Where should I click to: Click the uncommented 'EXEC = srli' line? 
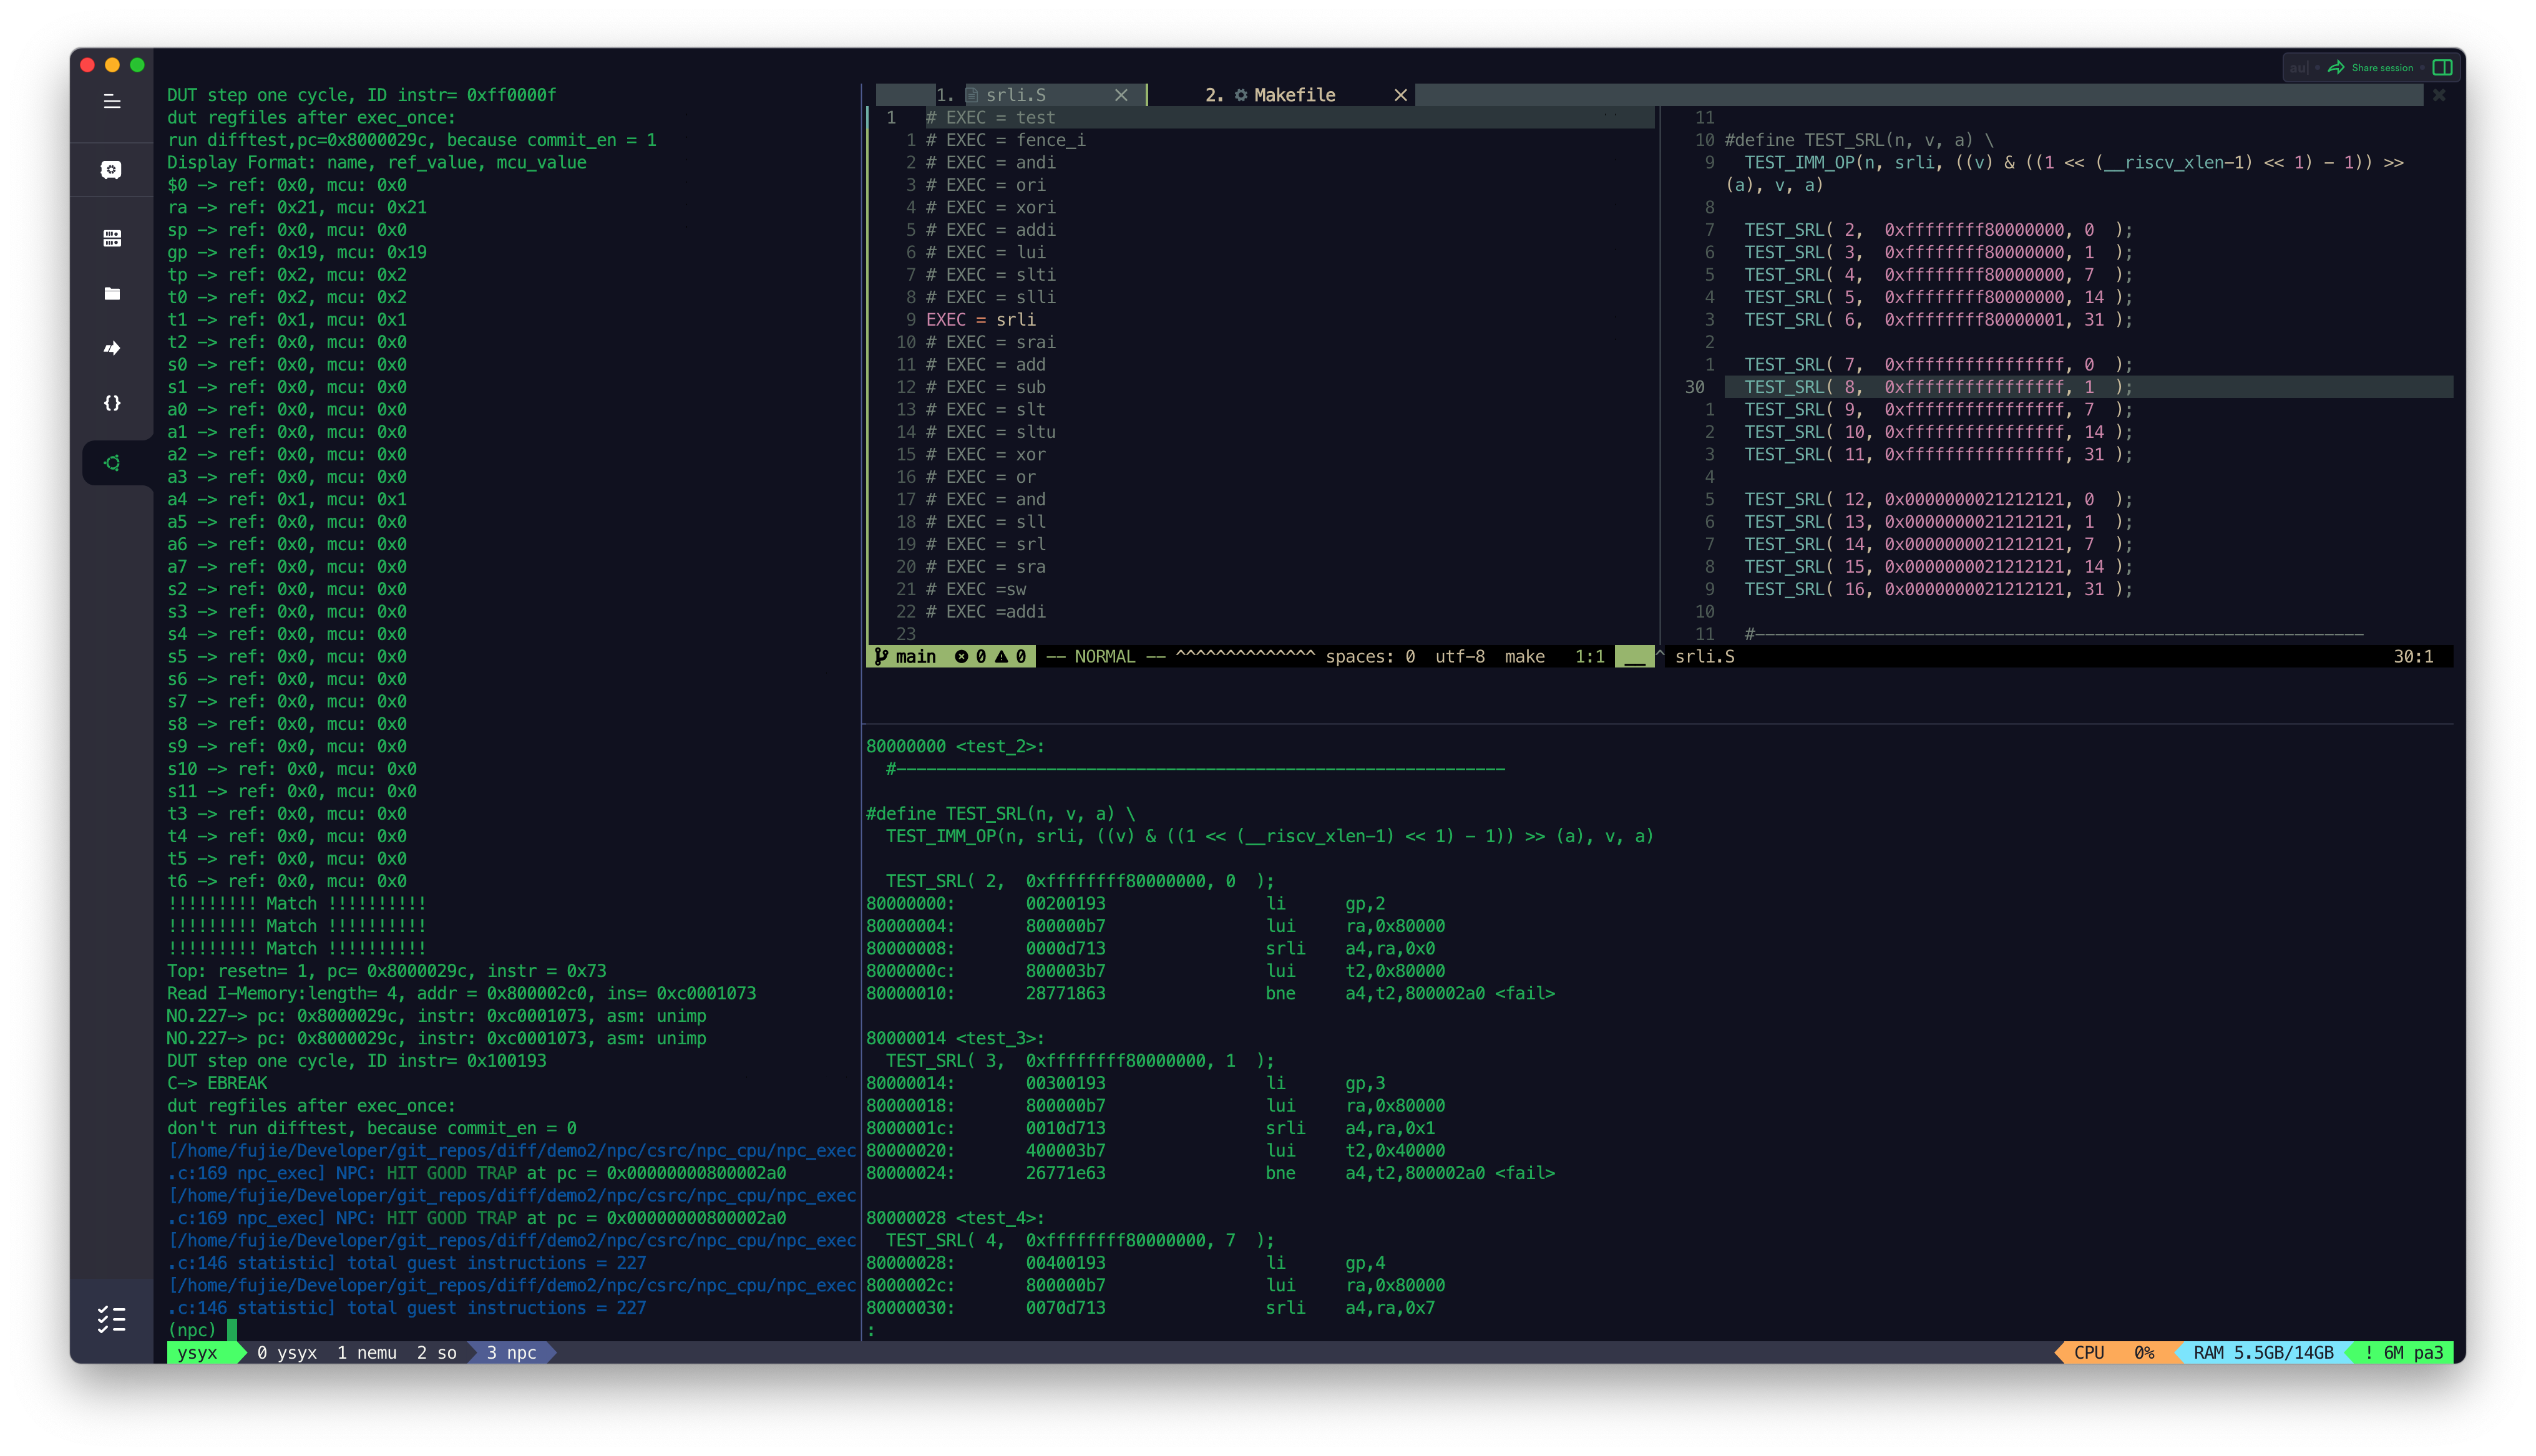(981, 320)
